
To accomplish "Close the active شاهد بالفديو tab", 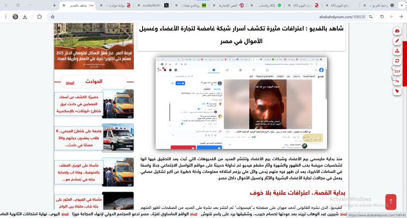I will [64, 5].
